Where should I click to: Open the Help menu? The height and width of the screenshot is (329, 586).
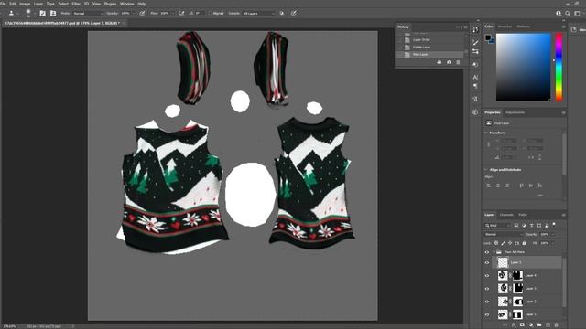(142, 4)
